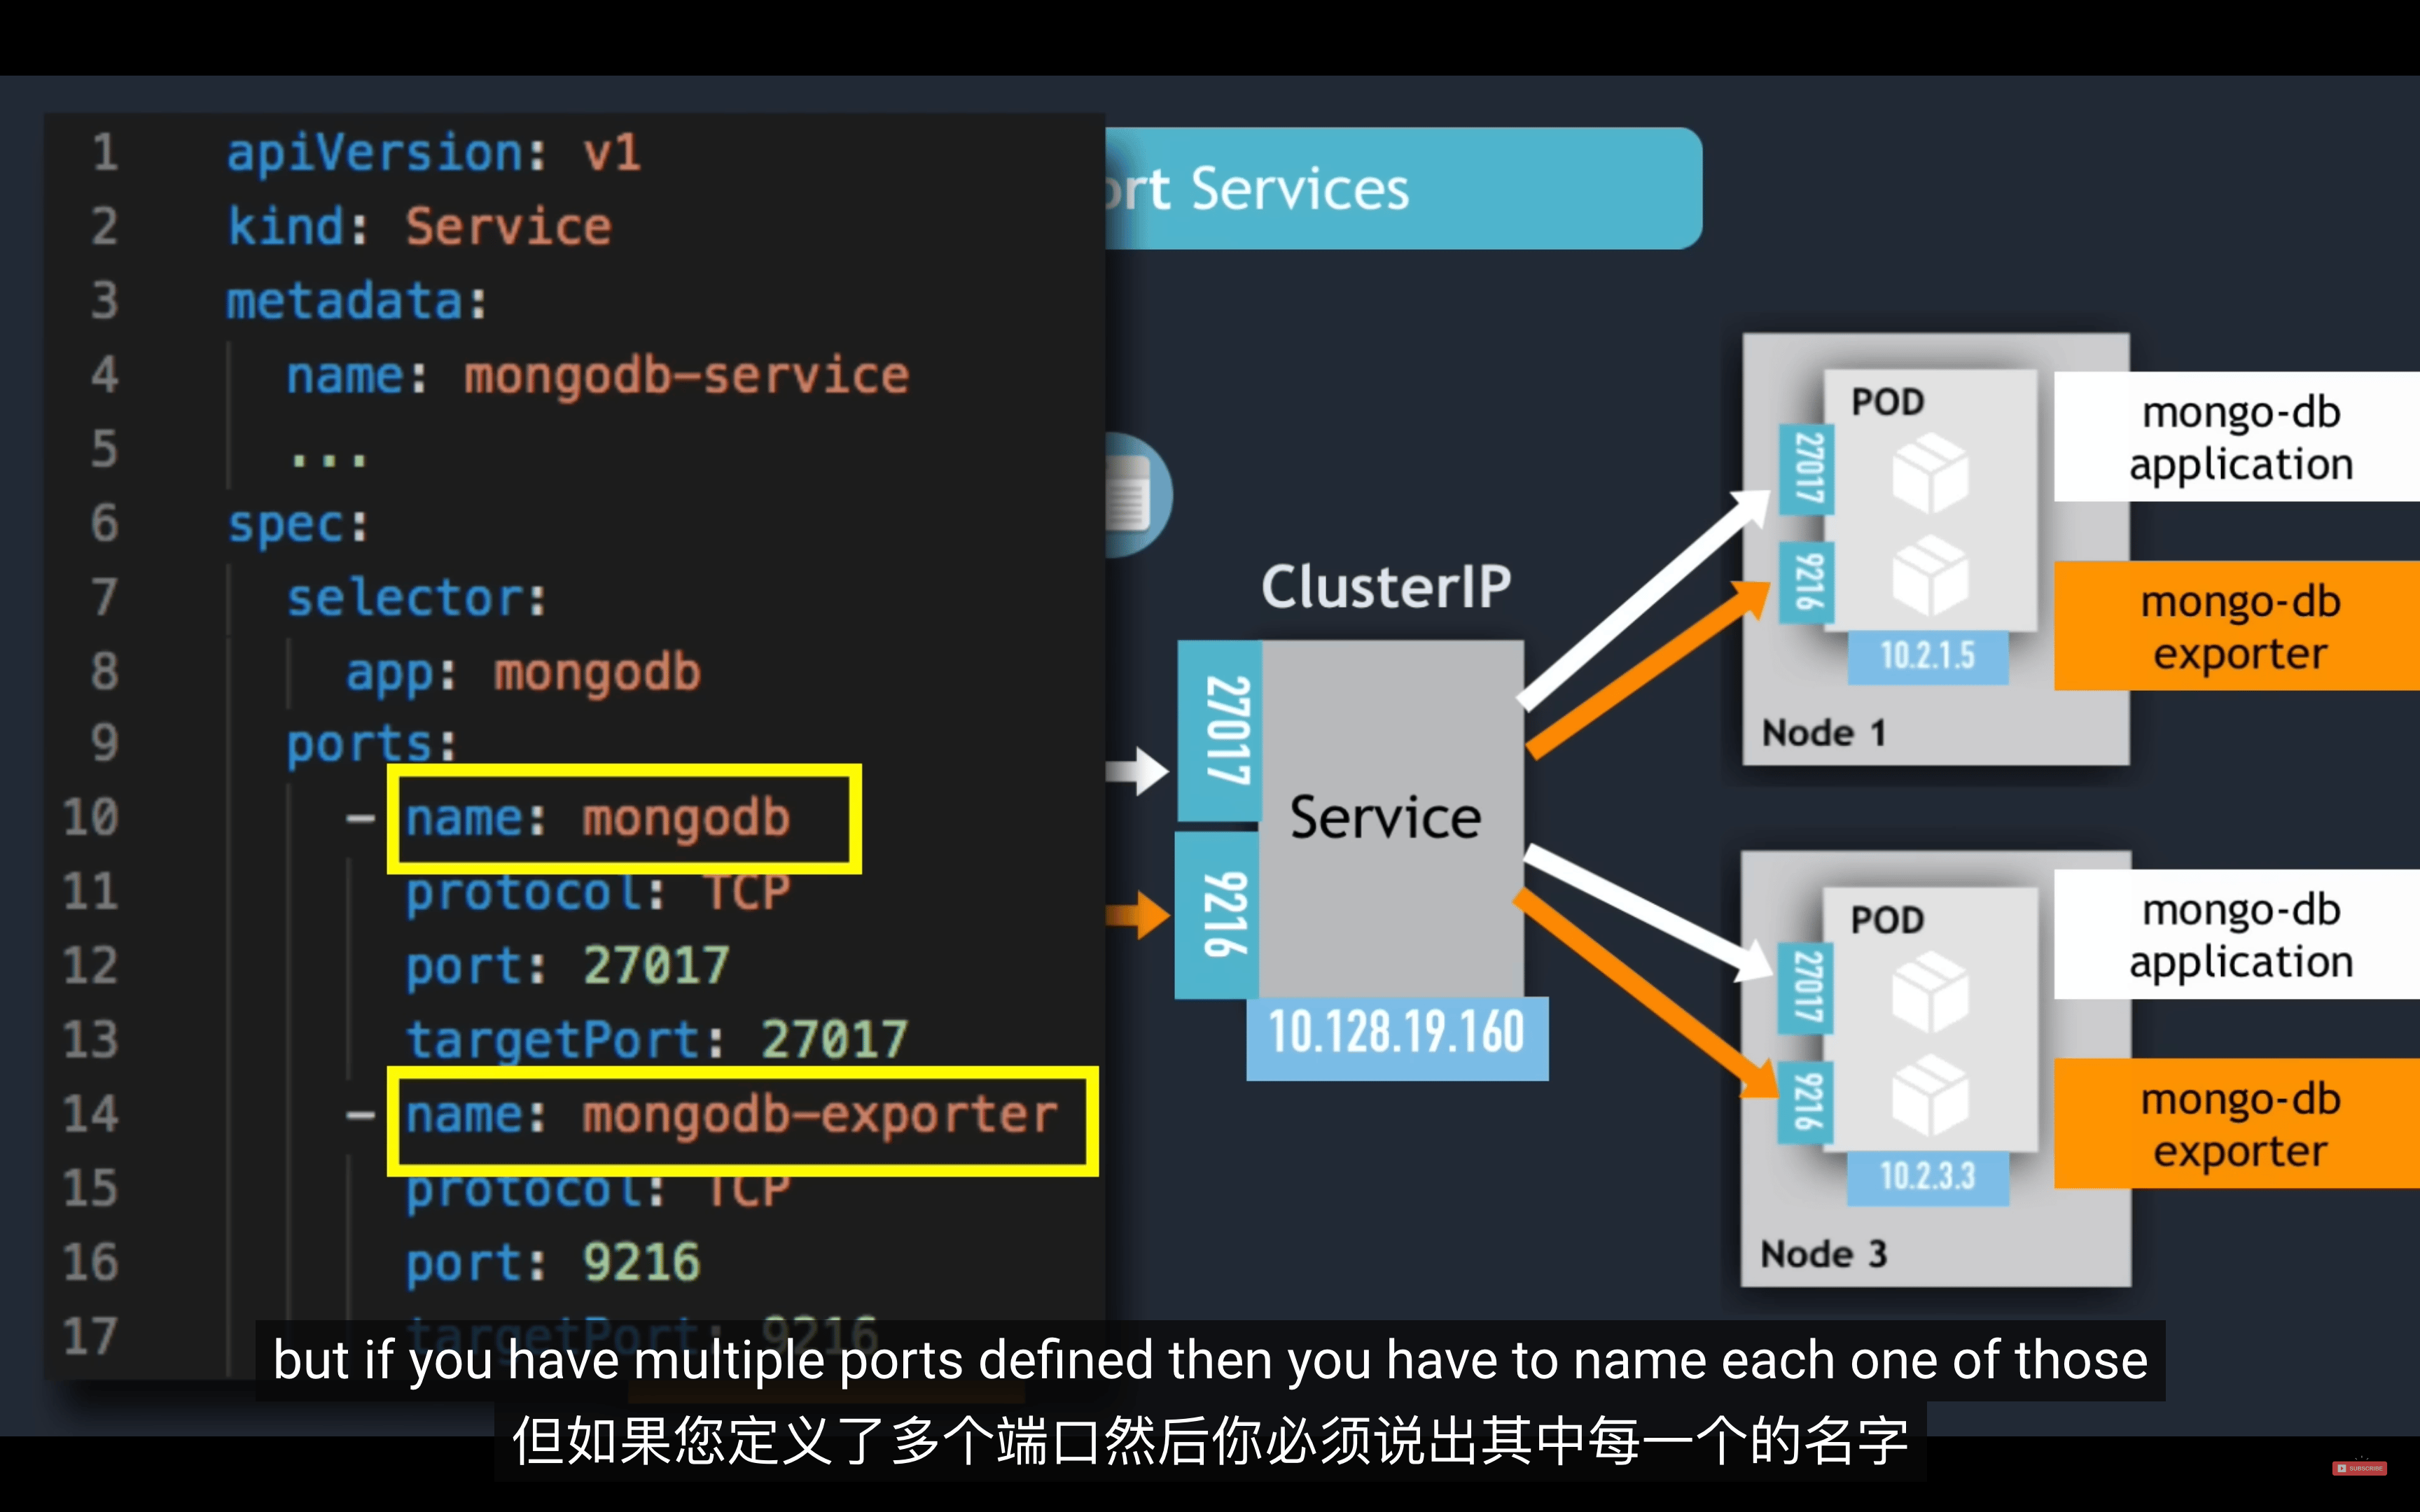Click the English subtitle caption text
Image resolution: width=2420 pixels, height=1512 pixels.
pyautogui.click(x=1210, y=1360)
